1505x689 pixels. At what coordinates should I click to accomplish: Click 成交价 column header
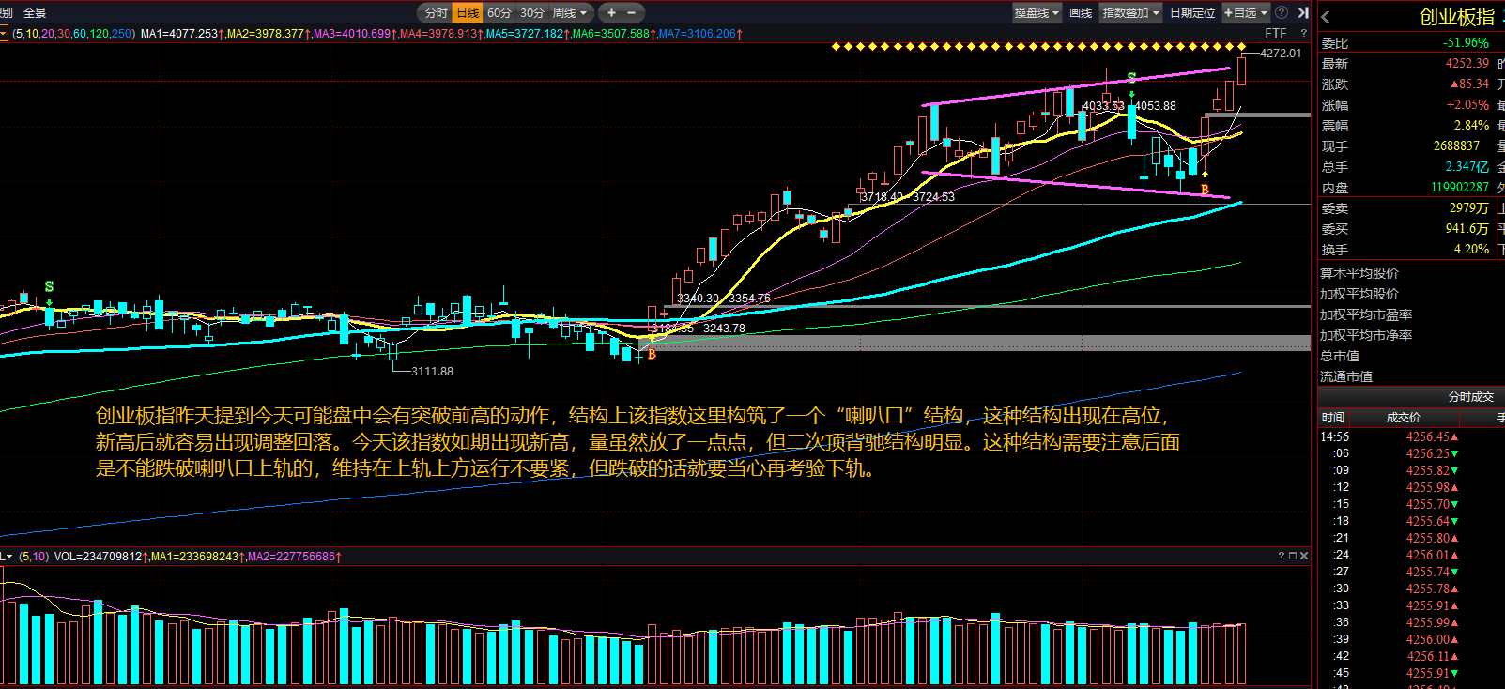pos(1404,418)
